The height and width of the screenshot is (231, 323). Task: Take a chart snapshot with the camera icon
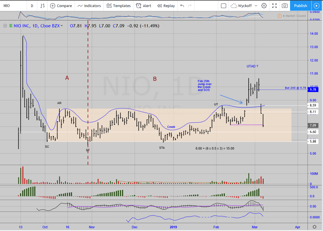click(285, 6)
